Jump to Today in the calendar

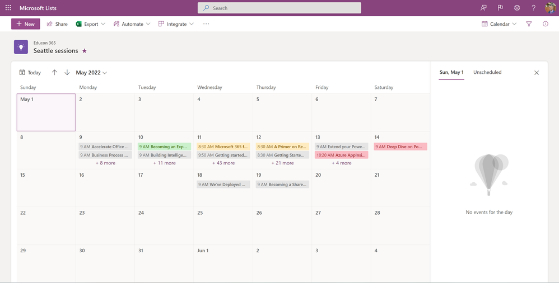[x=30, y=73]
